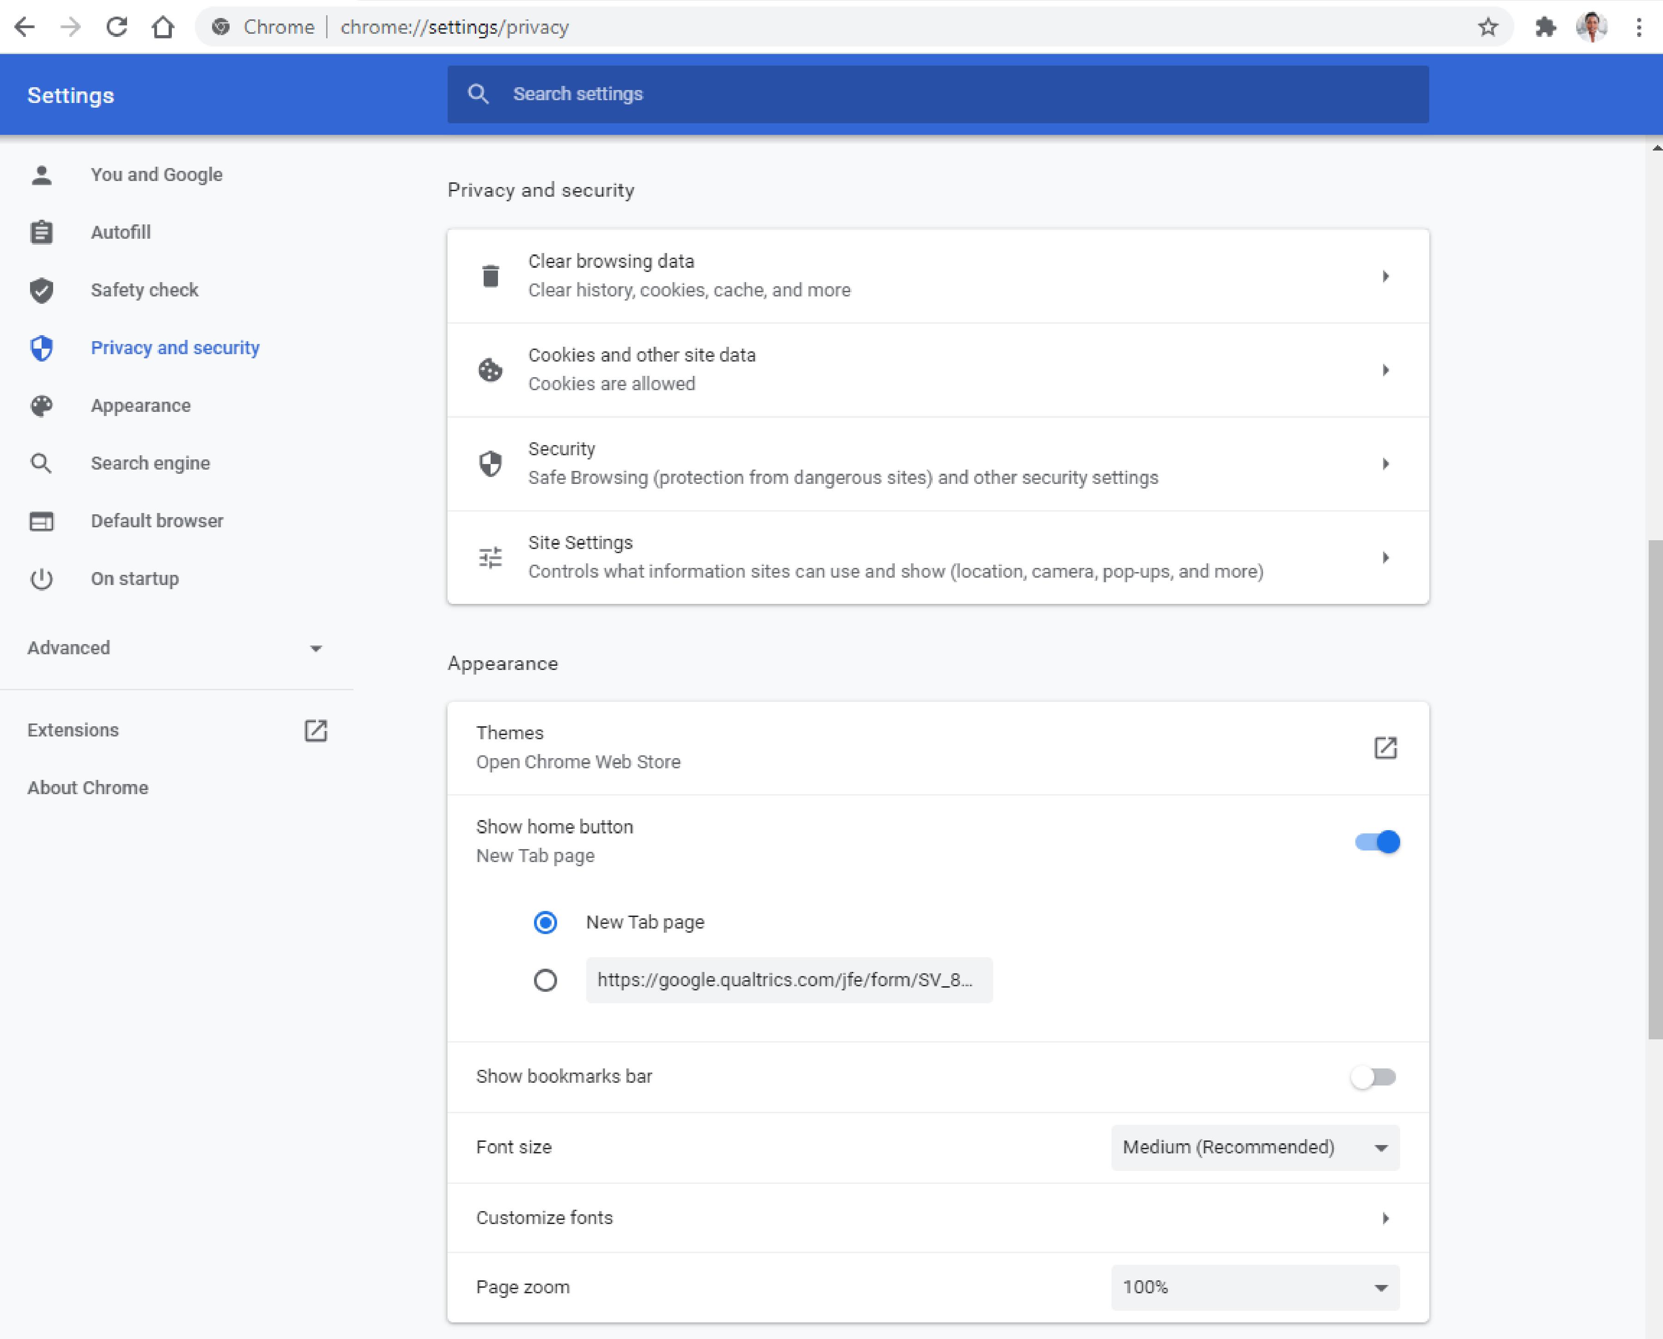Expand the Advanced section in sidebar
Viewport: 1663px width, 1339px height.
click(176, 648)
